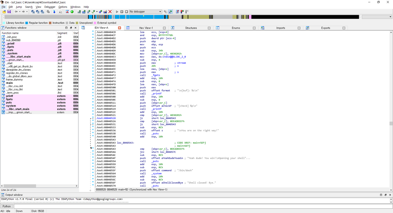Open the Windows menu
The image size is (393, 213).
pyautogui.click(x=75, y=7)
